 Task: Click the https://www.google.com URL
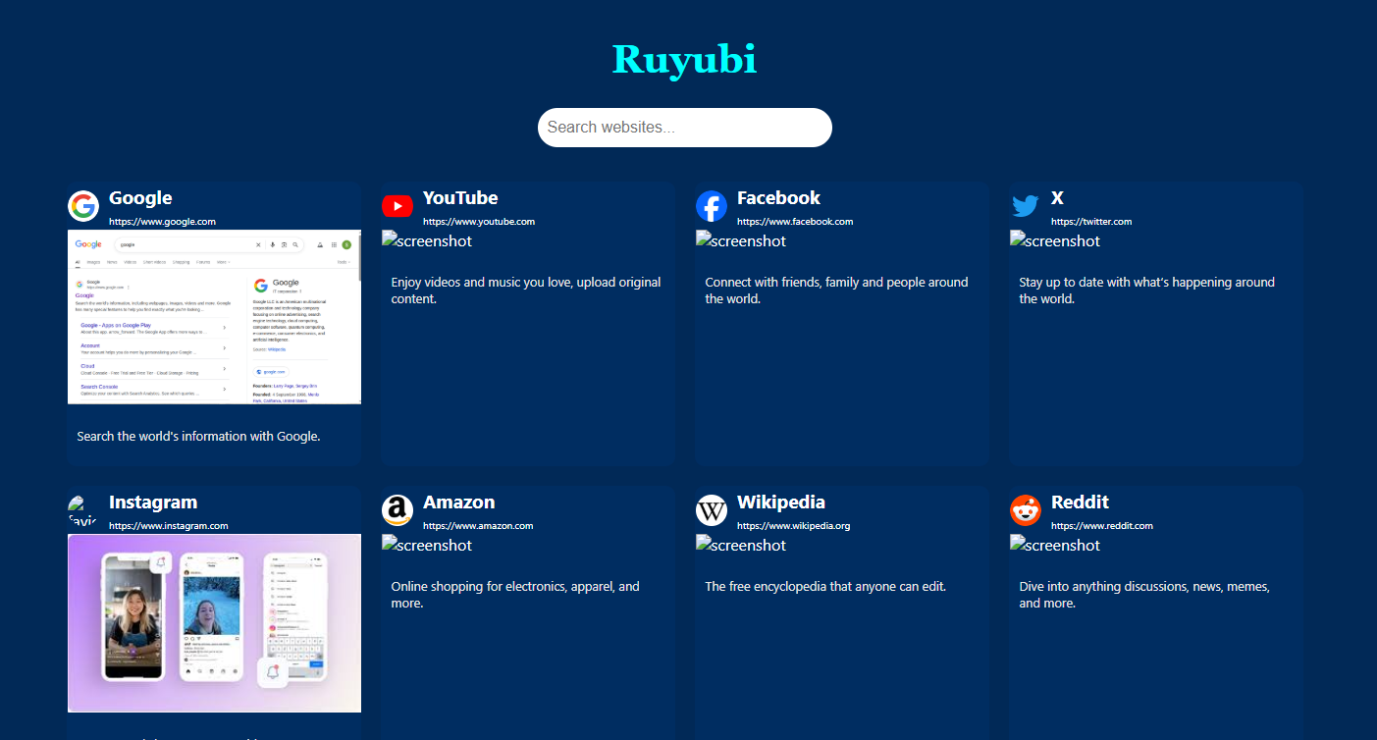click(162, 222)
